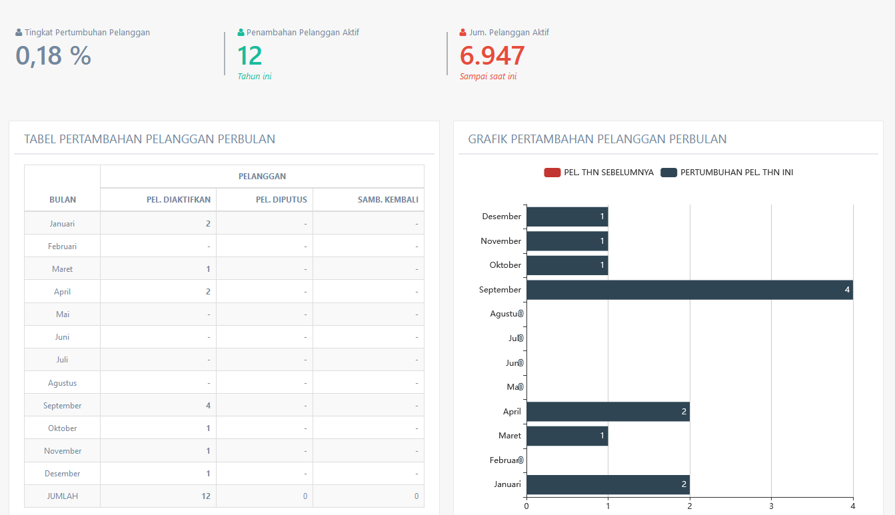Viewport: 895px width, 515px height.
Task: Select the September bar in the chart
Action: (689, 290)
